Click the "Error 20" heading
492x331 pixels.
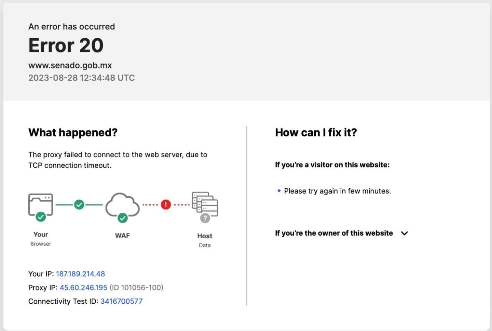[66, 45]
